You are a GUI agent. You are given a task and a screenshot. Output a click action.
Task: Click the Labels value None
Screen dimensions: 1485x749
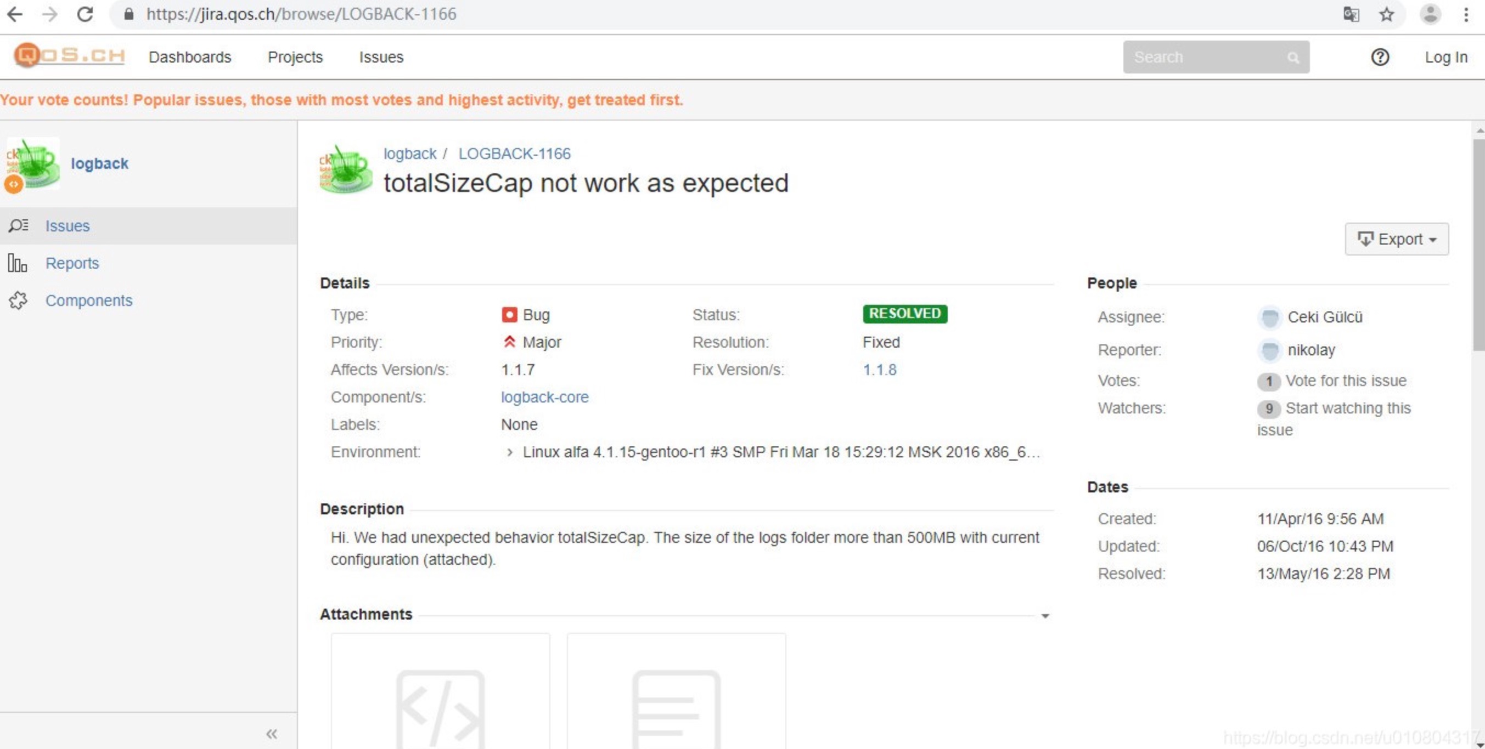tap(519, 424)
